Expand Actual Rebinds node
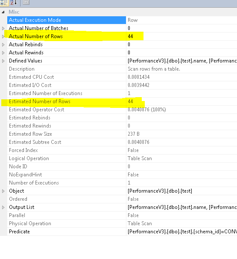 coord(3,45)
